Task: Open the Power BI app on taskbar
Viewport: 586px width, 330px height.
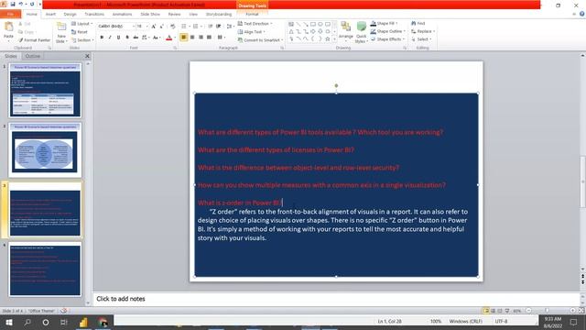Action: pos(83,322)
